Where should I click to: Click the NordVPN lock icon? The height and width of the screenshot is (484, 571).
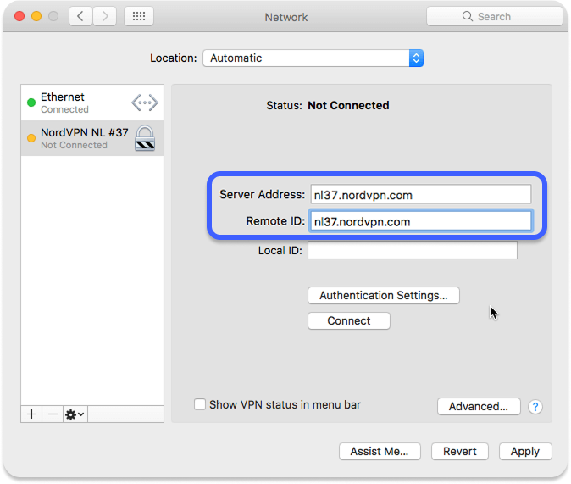click(145, 138)
